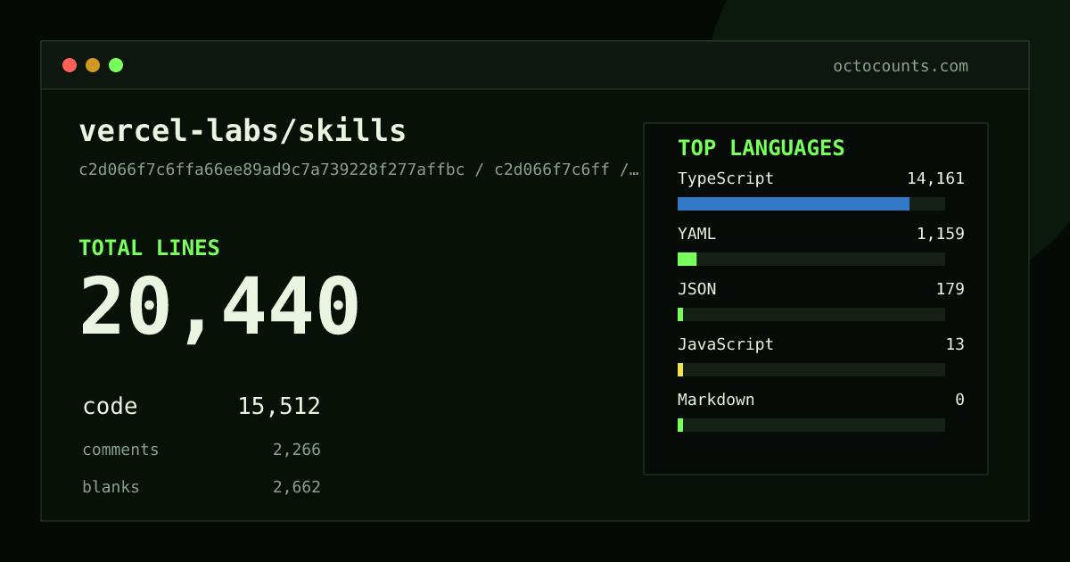Click the 2,266 comments count

point(297,450)
